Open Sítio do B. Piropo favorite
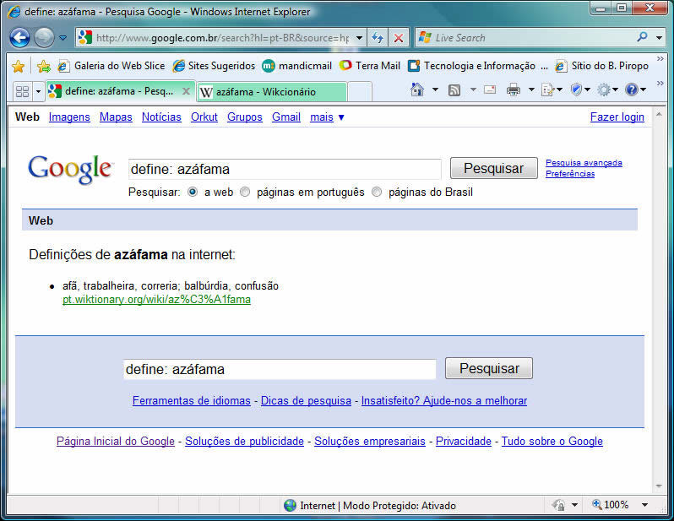The image size is (674, 521). (601, 66)
